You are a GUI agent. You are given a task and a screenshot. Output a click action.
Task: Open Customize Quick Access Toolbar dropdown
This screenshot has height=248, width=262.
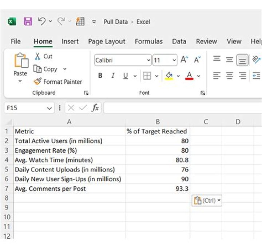tap(94, 22)
